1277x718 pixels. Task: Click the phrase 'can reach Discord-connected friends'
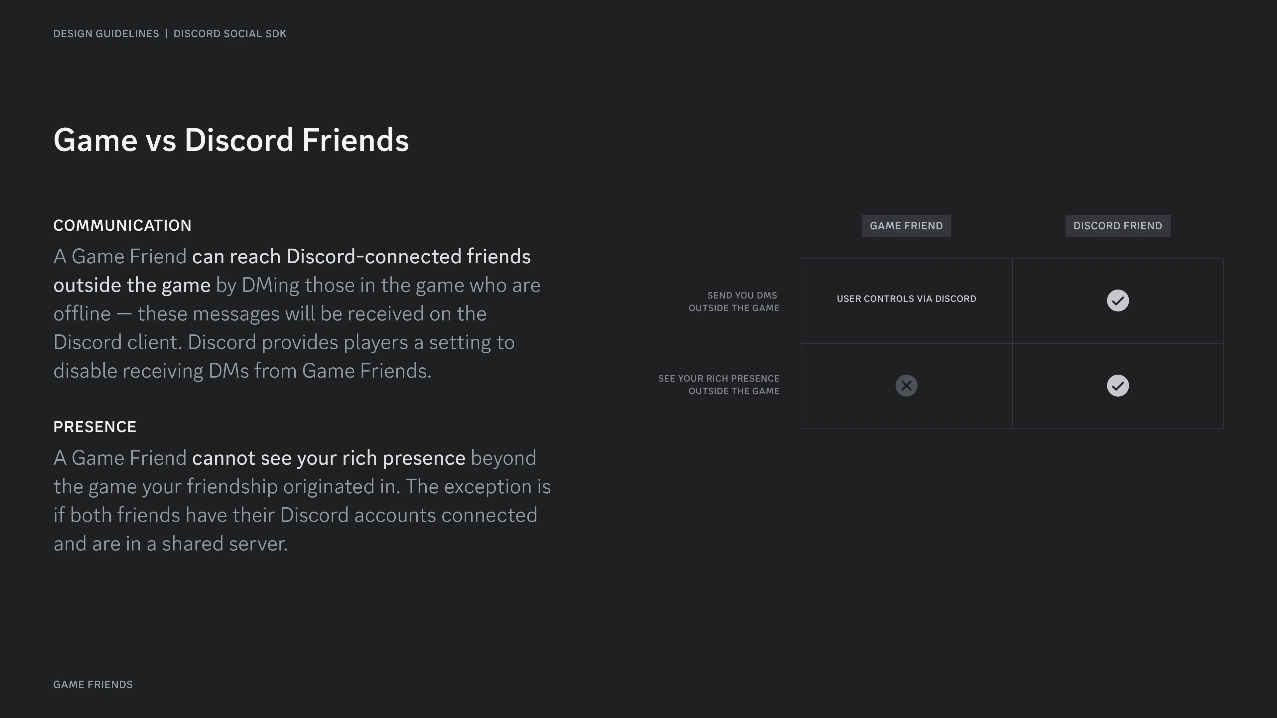[361, 257]
